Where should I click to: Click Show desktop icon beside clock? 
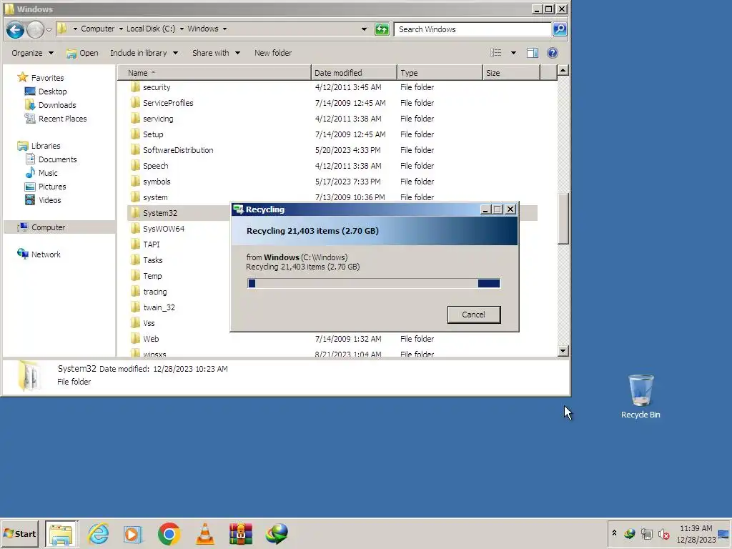coord(724,533)
